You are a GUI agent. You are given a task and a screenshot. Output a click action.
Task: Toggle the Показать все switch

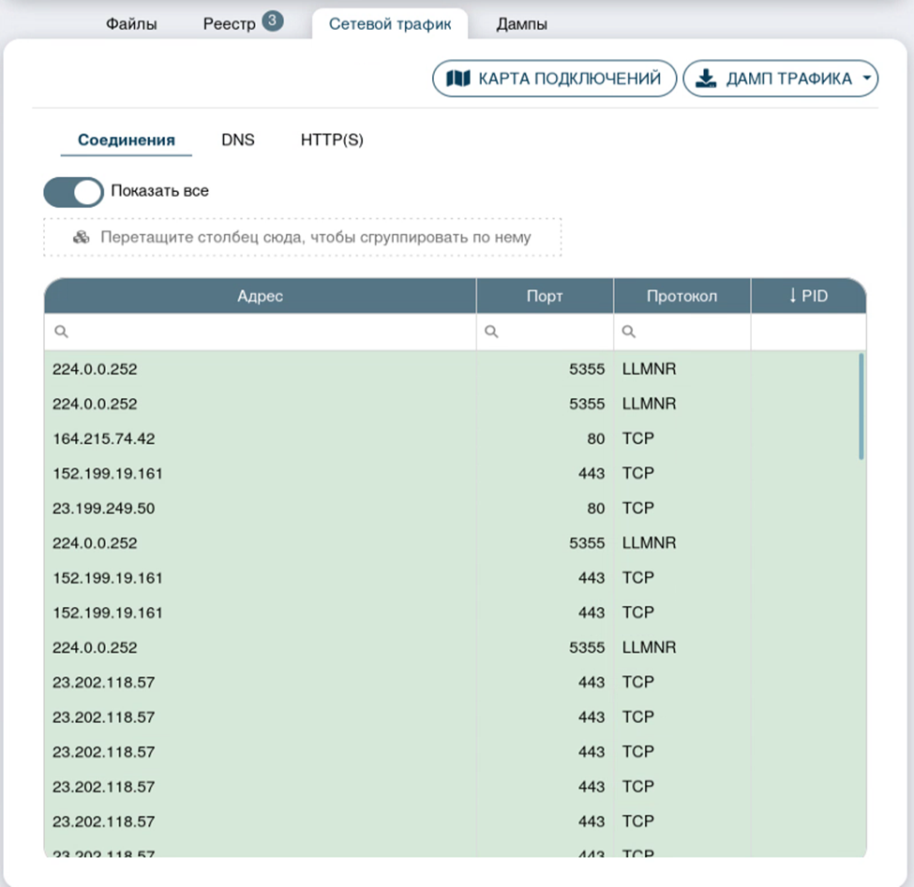(x=73, y=191)
